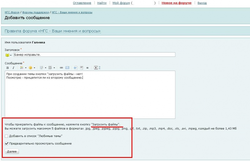Image resolution: width=250 pixels, height=162 pixels.
Task: Insert an ordered list from toolbar
Action: click(x=42, y=68)
